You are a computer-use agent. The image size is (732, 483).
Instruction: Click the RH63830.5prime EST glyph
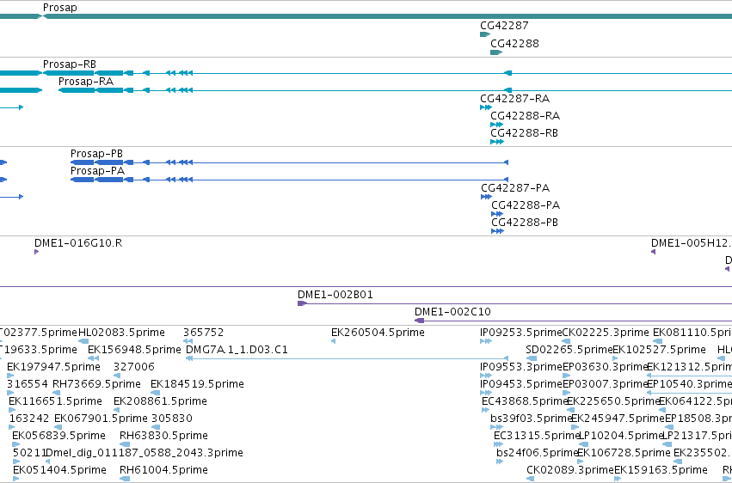point(125,444)
